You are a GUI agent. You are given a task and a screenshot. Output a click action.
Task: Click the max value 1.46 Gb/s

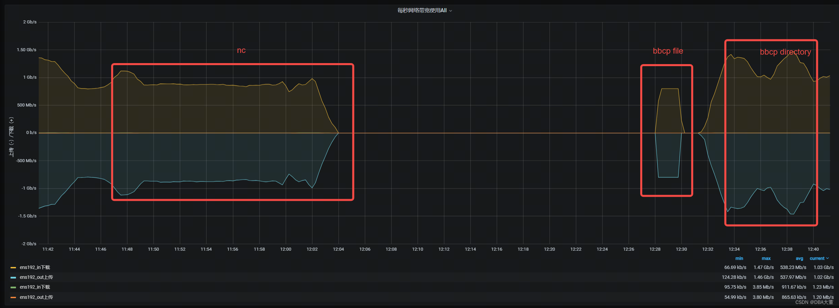tap(764, 277)
